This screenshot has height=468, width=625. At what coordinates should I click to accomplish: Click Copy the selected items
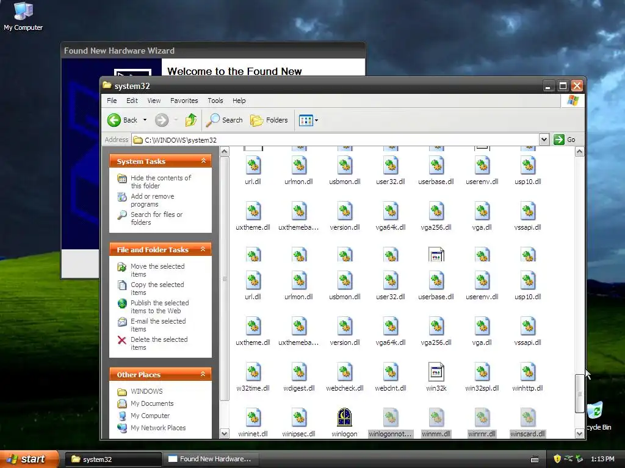coord(157,288)
